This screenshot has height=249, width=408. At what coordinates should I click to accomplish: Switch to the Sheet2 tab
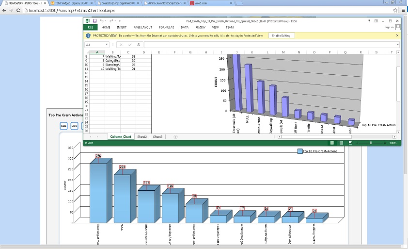(142, 136)
